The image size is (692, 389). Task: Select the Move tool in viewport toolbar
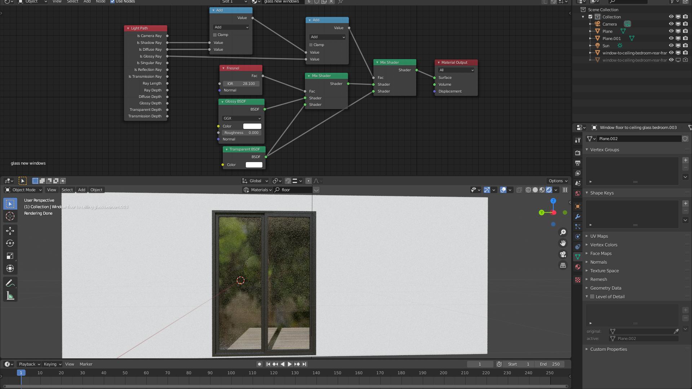coord(10,231)
